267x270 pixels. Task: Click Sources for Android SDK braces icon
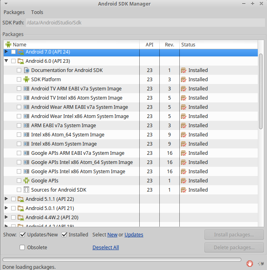click(x=26, y=190)
